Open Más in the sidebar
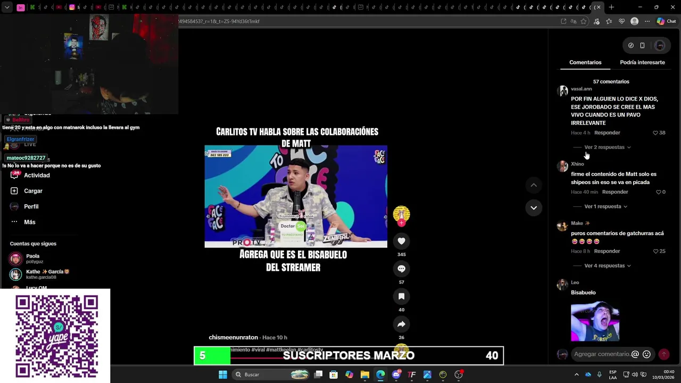The width and height of the screenshot is (681, 383). click(x=23, y=222)
